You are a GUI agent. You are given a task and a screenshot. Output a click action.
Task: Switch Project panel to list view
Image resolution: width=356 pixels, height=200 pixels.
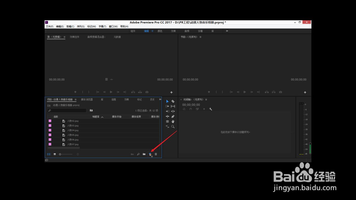click(x=49, y=154)
